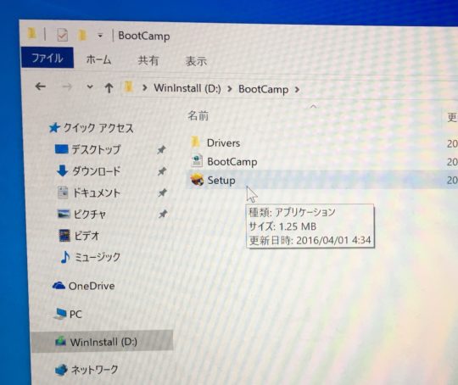This screenshot has height=385, width=458.
Task: Open the ファイル ribbon tab
Action: click(x=47, y=58)
